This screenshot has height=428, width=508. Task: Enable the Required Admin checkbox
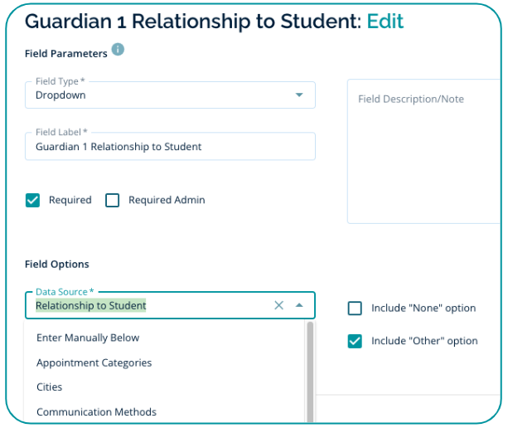pos(113,200)
